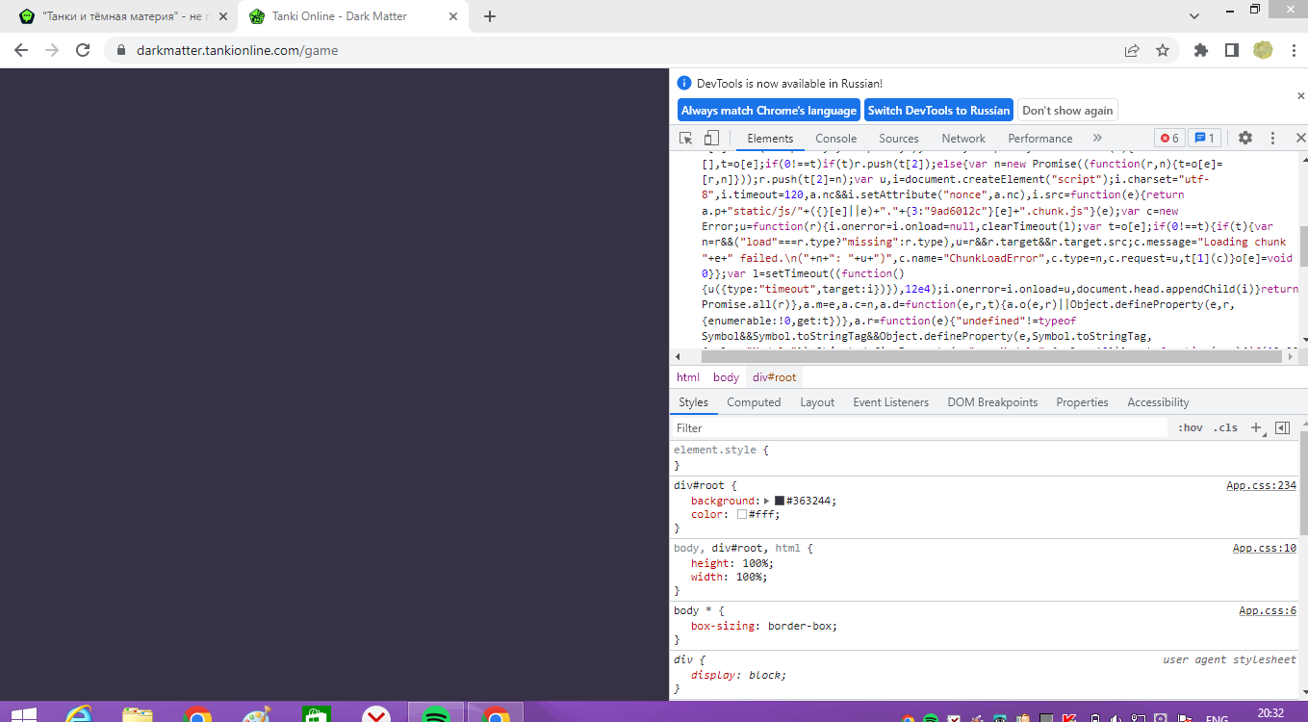
Task: Open the Performance tab
Action: pyautogui.click(x=1040, y=138)
